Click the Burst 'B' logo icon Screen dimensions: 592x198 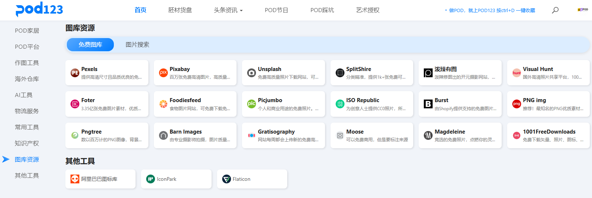(428, 104)
